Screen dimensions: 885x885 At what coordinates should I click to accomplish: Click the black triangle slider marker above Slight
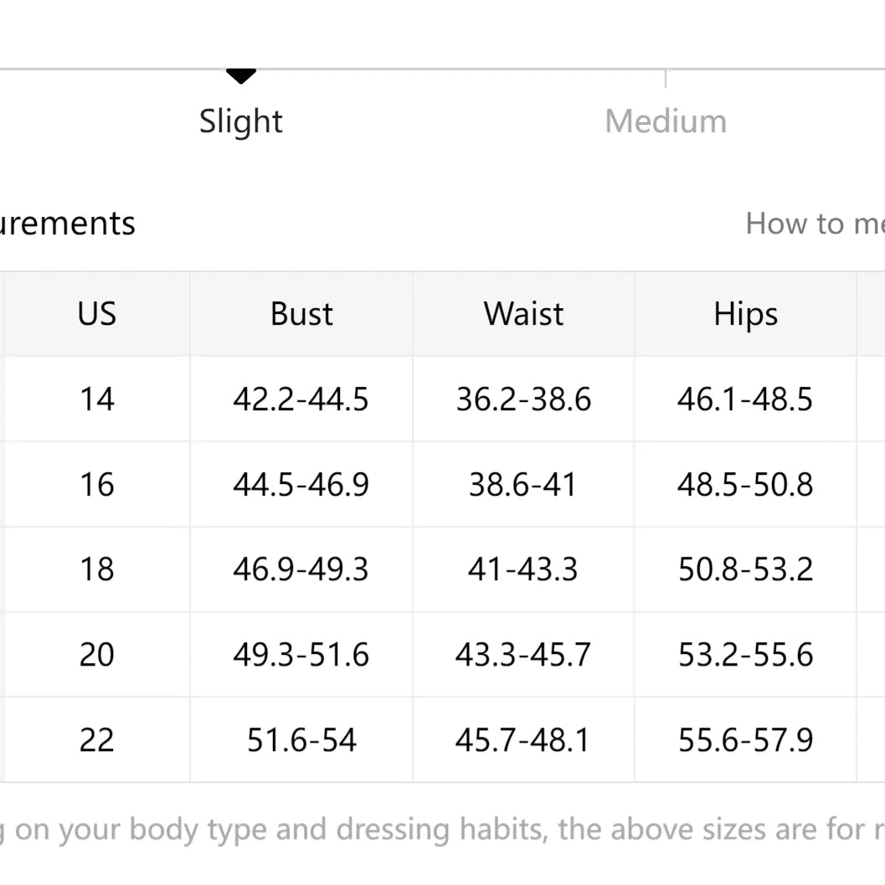coord(241,77)
